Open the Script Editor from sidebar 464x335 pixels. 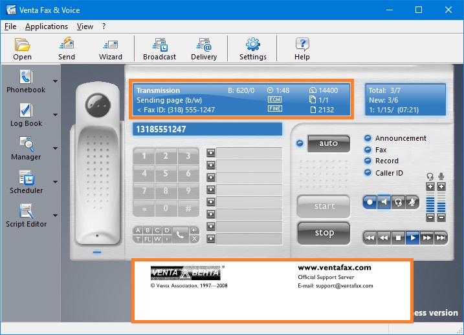(26, 216)
